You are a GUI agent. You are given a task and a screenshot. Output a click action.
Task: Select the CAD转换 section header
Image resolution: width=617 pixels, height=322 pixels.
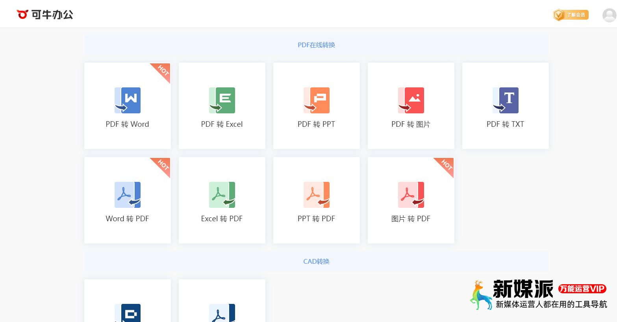(316, 261)
